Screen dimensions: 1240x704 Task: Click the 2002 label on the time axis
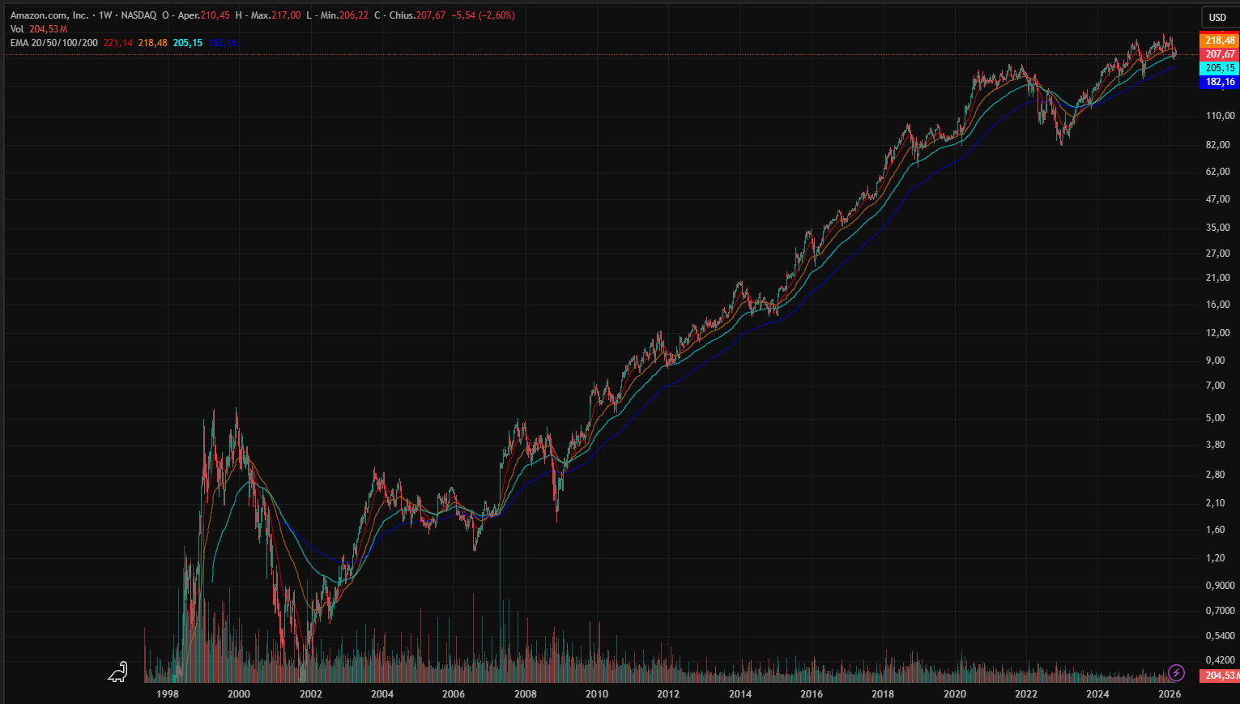pyautogui.click(x=311, y=694)
